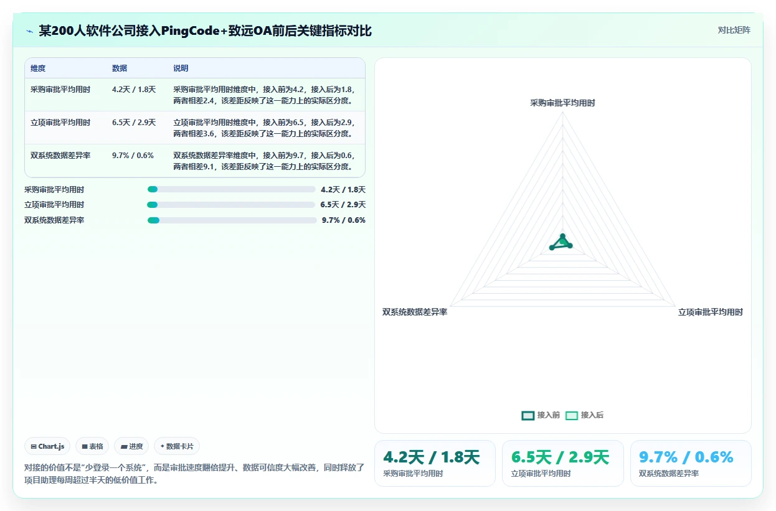Select the 表格 tag chip

click(92, 446)
